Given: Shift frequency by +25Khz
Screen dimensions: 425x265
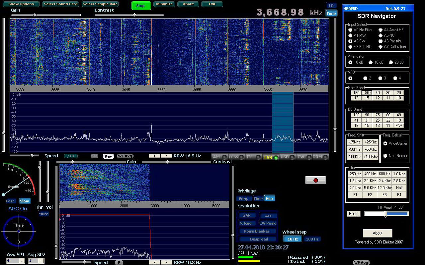Looking at the screenshot, I should pos(371,142).
